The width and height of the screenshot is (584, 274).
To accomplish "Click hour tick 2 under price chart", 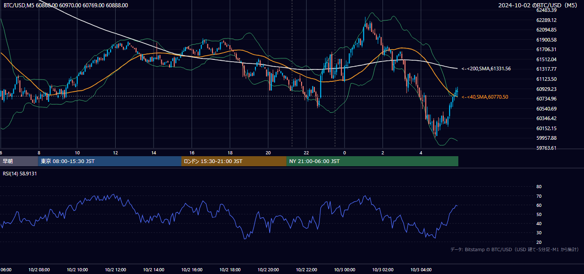I will (383, 153).
